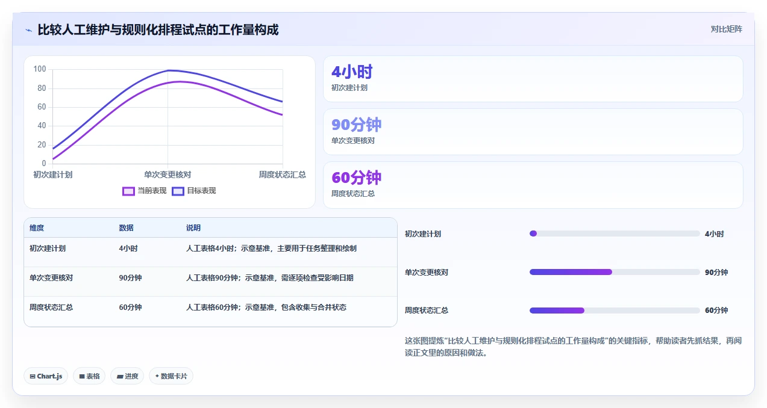
Task: Click the 数据卡片 tag chip
Action: pyautogui.click(x=171, y=376)
